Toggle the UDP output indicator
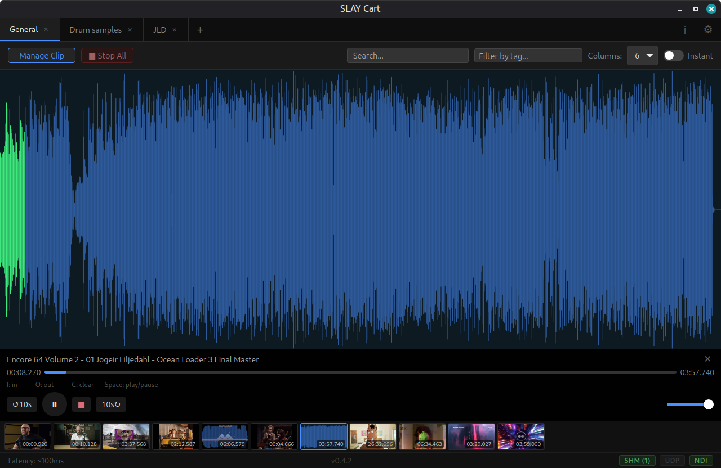The width and height of the screenshot is (721, 468). tap(672, 460)
